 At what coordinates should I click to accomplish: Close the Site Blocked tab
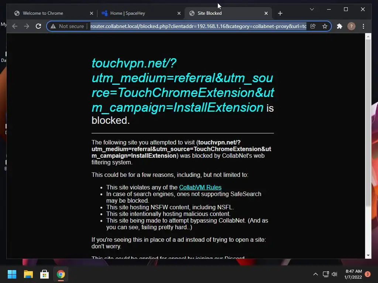pyautogui.click(x=266, y=13)
